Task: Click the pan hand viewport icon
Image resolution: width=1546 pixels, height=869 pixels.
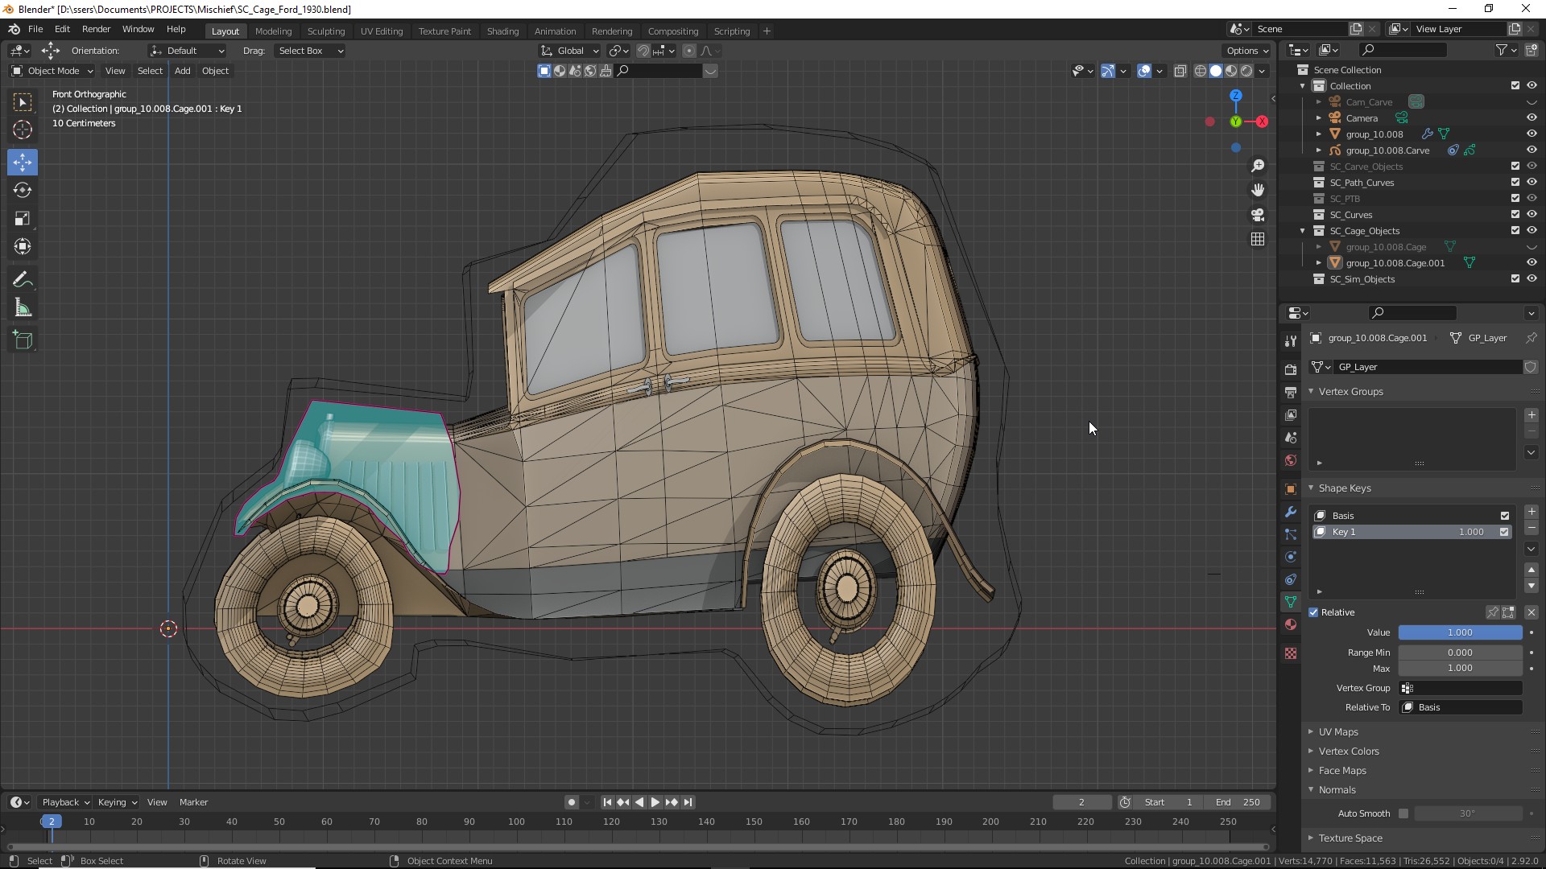Action: (x=1258, y=190)
